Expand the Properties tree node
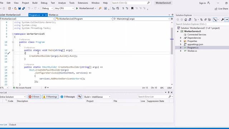This screenshot has height=129, width=229. (x=181, y=41)
